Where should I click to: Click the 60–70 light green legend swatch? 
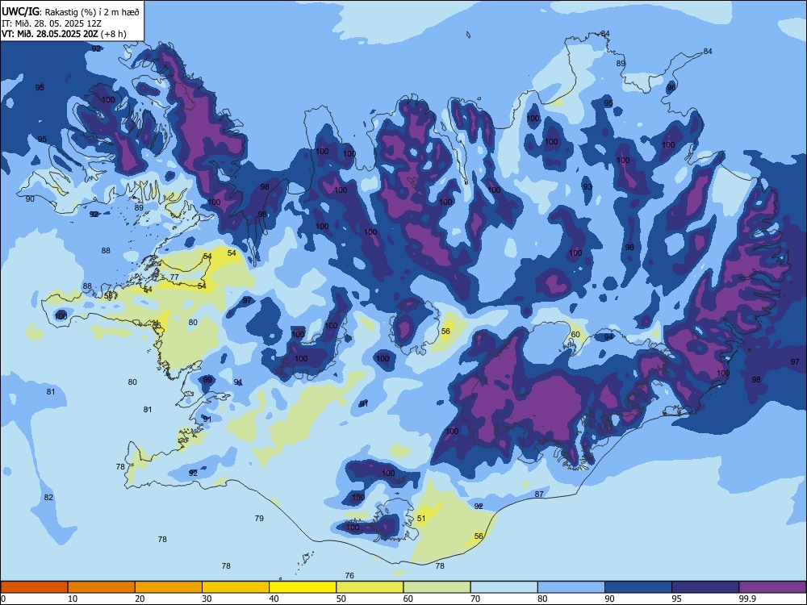(437, 587)
